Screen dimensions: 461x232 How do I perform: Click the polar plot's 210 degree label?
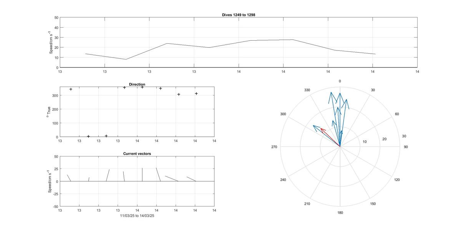click(x=307, y=204)
